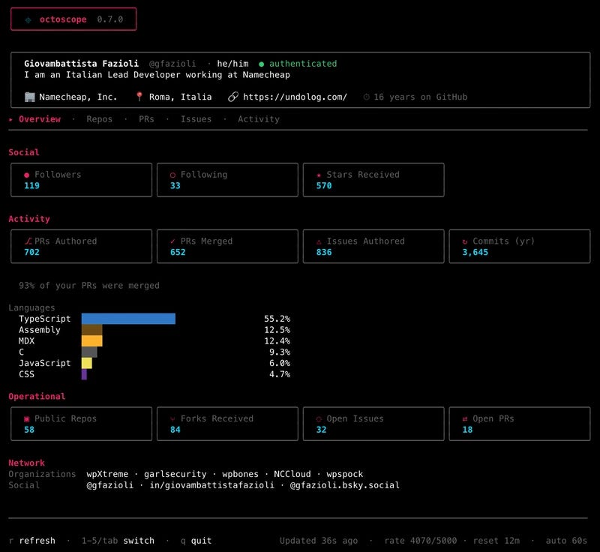Click the octoscope logo icon

pos(28,20)
